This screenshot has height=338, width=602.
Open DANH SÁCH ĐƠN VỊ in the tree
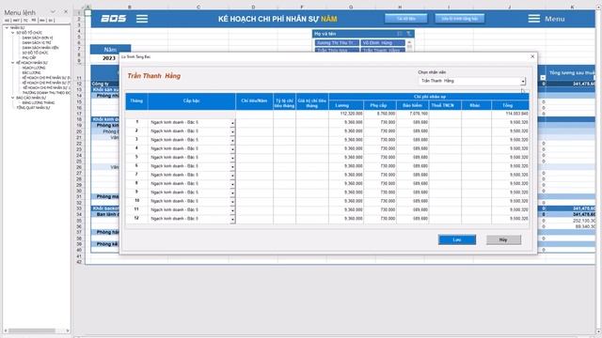click(38, 38)
